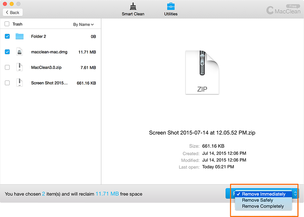Check the Screen Shot 2015 checkbox
Image resolution: width=304 pixels, height=217 pixels.
pyautogui.click(x=7, y=83)
